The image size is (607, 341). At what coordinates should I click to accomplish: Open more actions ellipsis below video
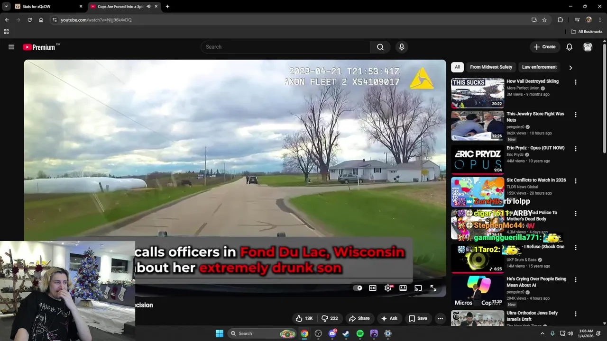pyautogui.click(x=440, y=318)
